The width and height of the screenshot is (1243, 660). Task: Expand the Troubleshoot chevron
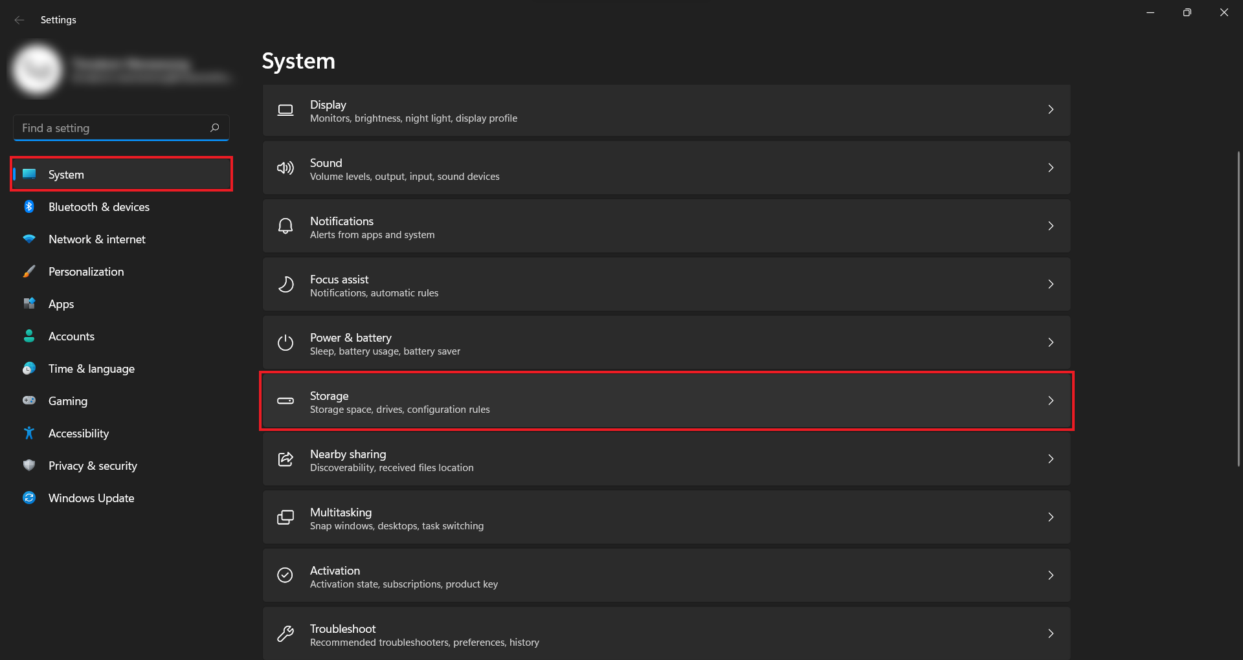click(1051, 633)
